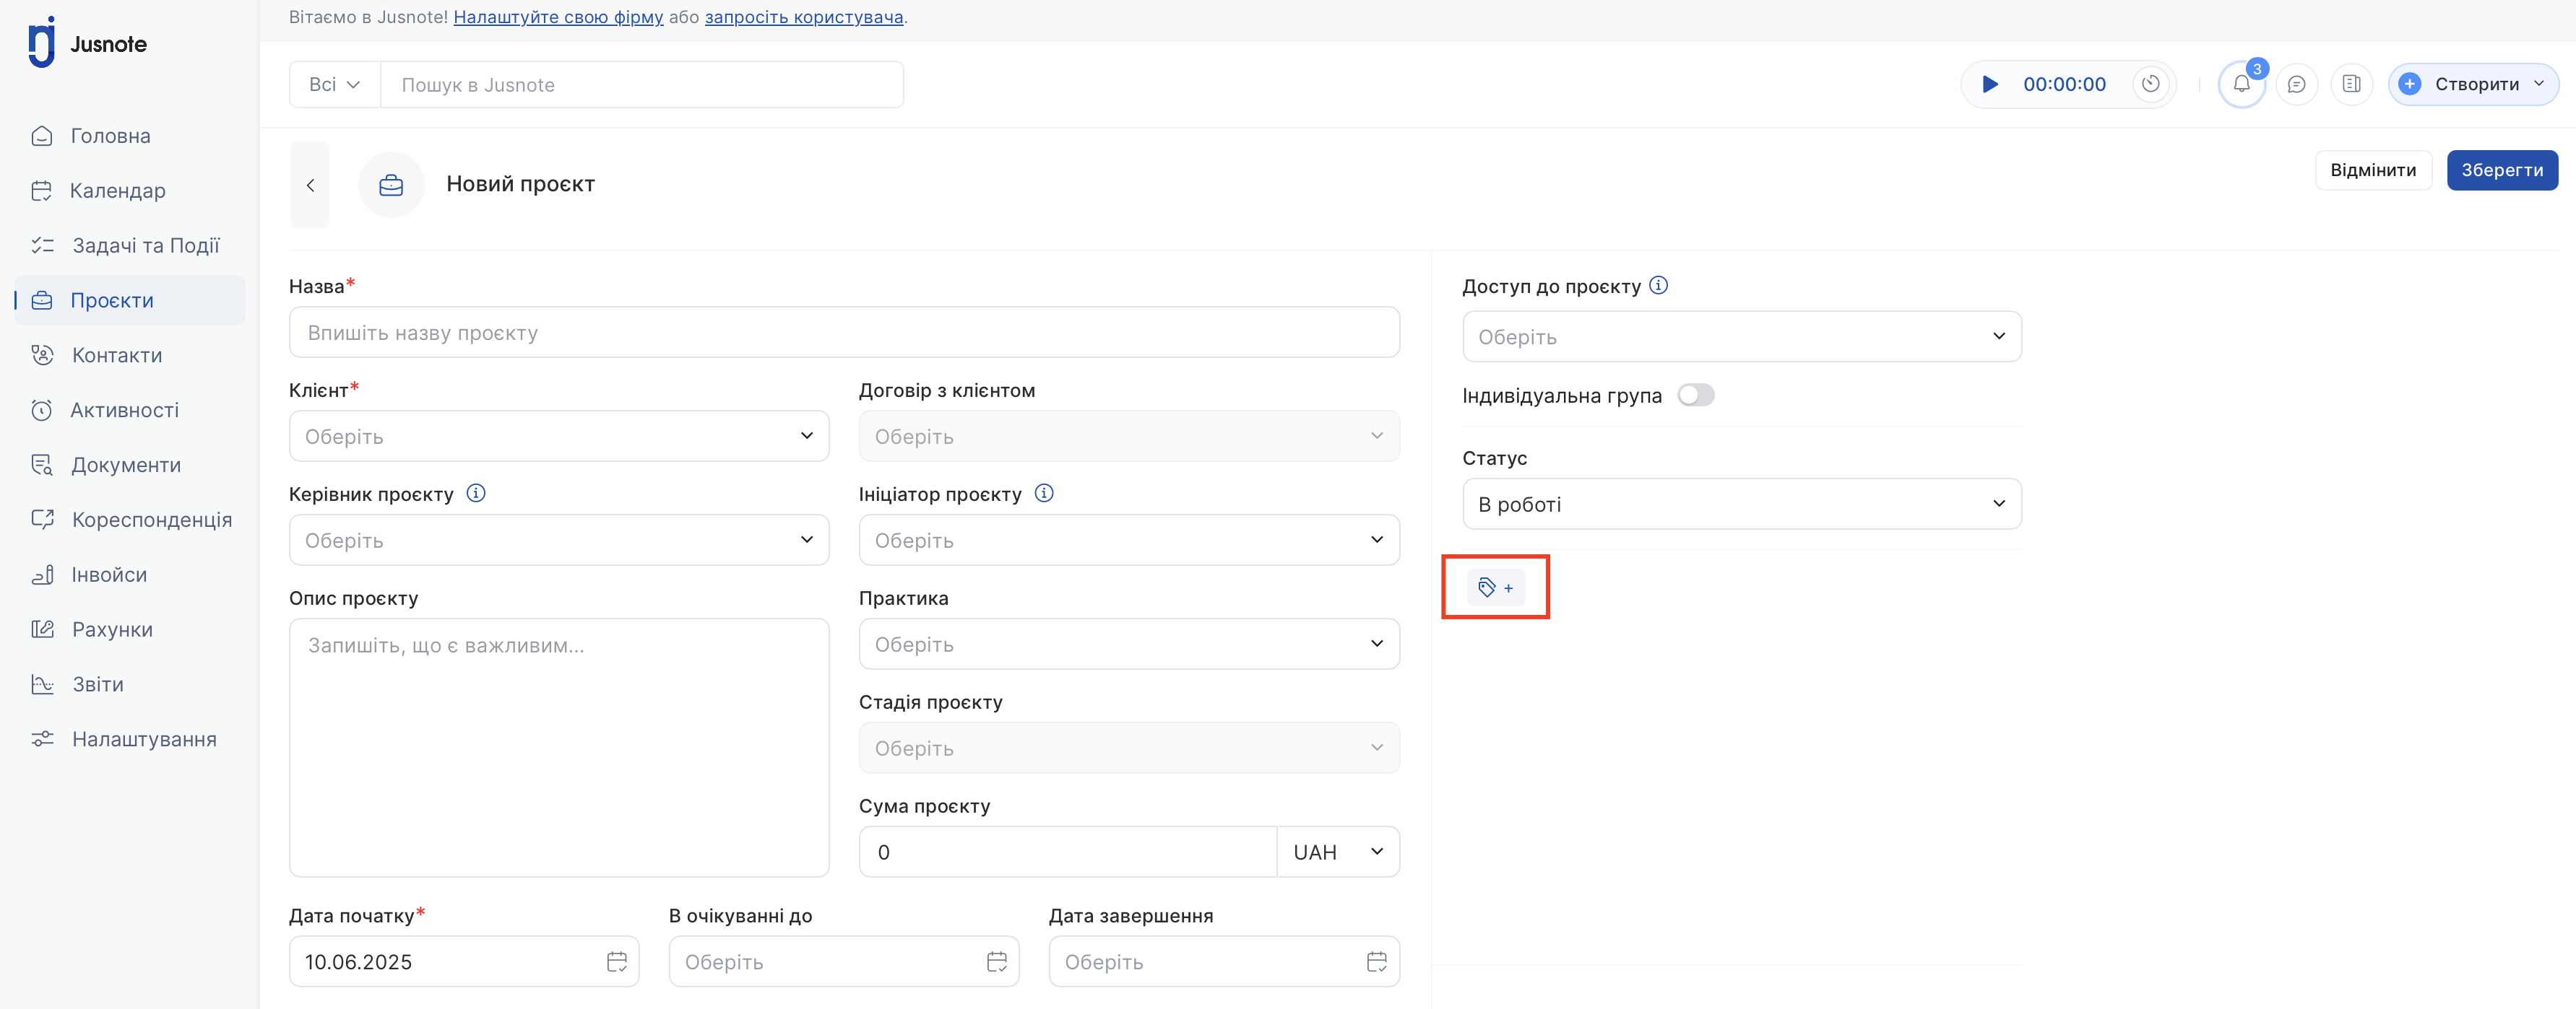Click the Назва project name field

pos(844,332)
